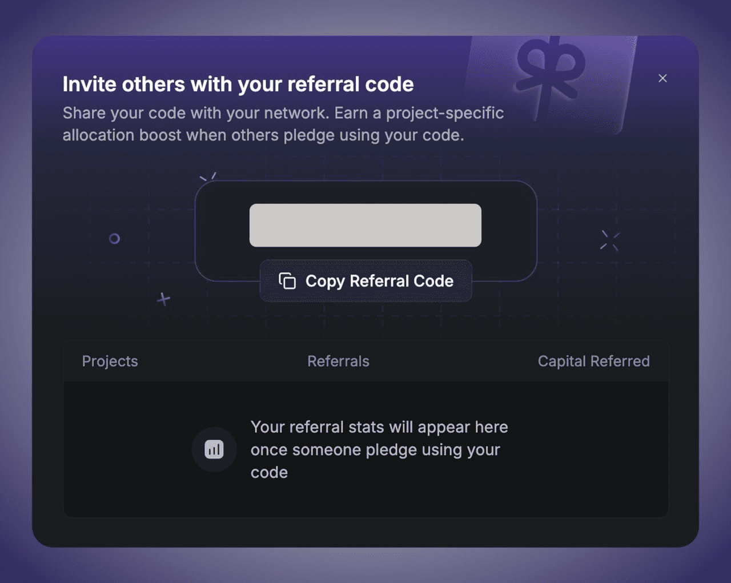Click the 'Share your code with your network' description

[194, 113]
